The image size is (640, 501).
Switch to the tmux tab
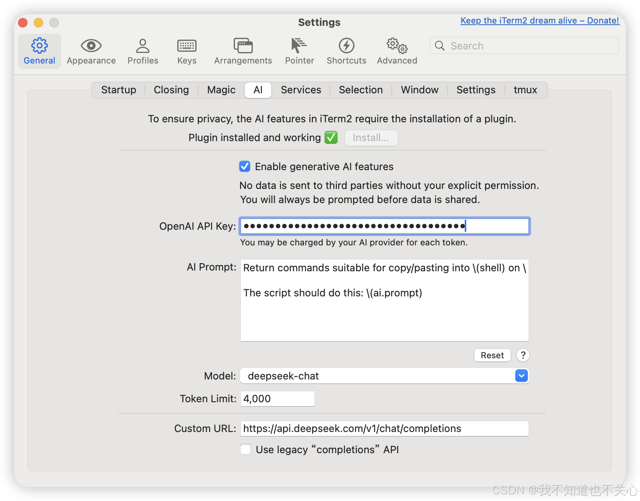click(525, 90)
